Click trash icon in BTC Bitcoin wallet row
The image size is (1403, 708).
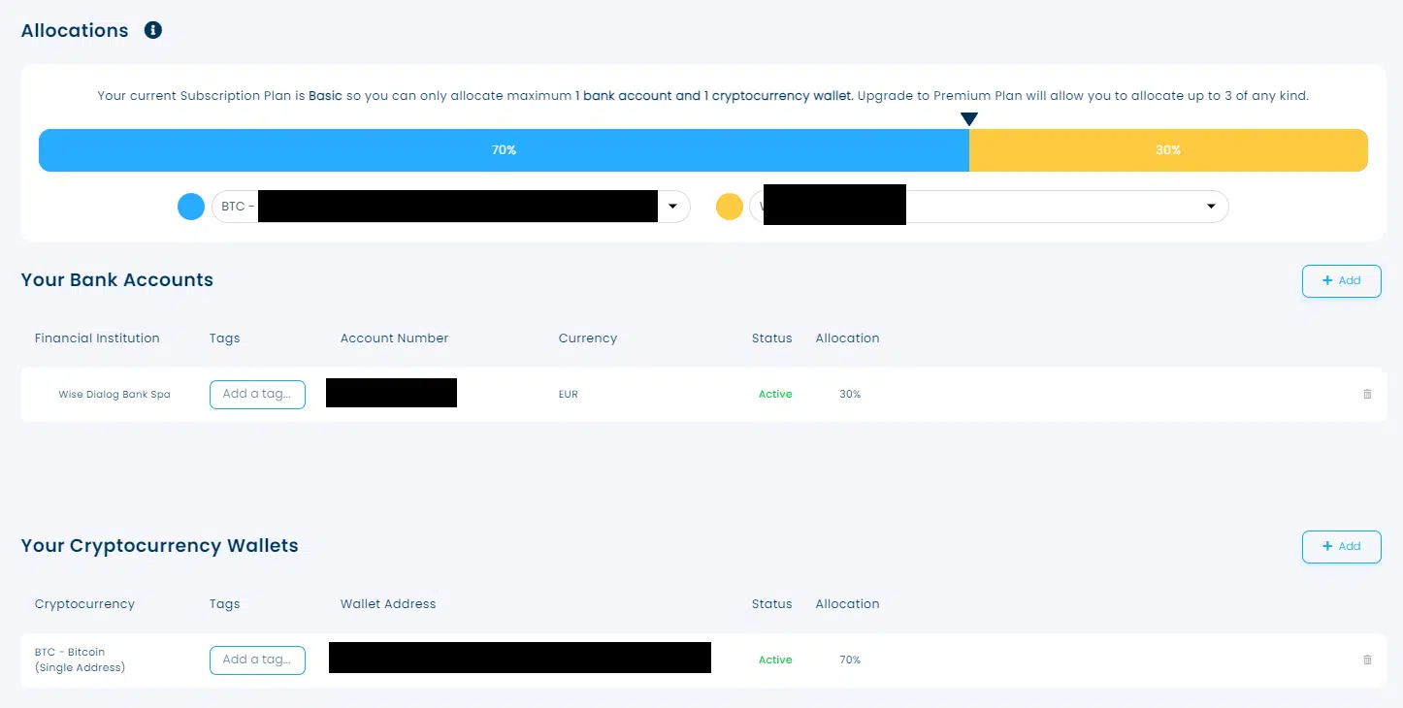(x=1367, y=660)
